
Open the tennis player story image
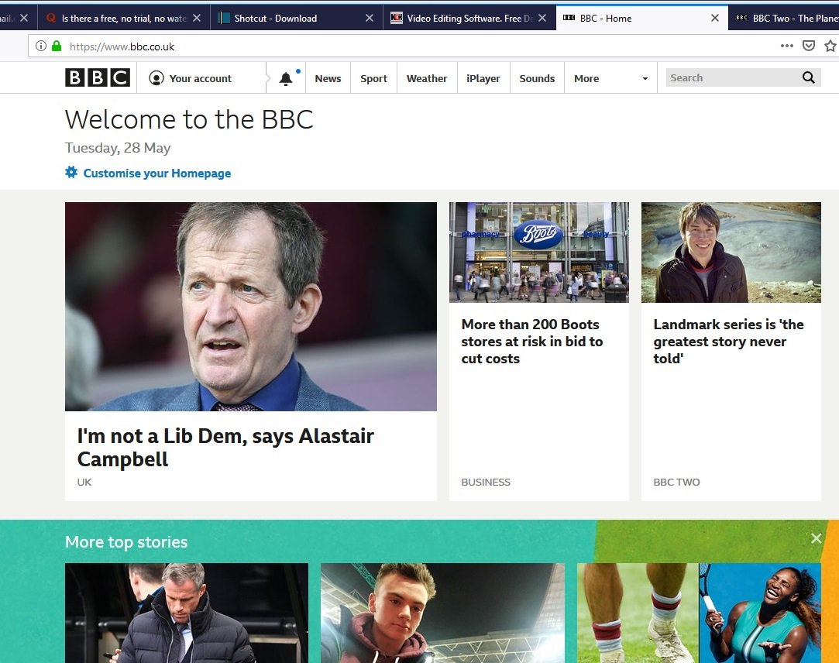point(699,613)
